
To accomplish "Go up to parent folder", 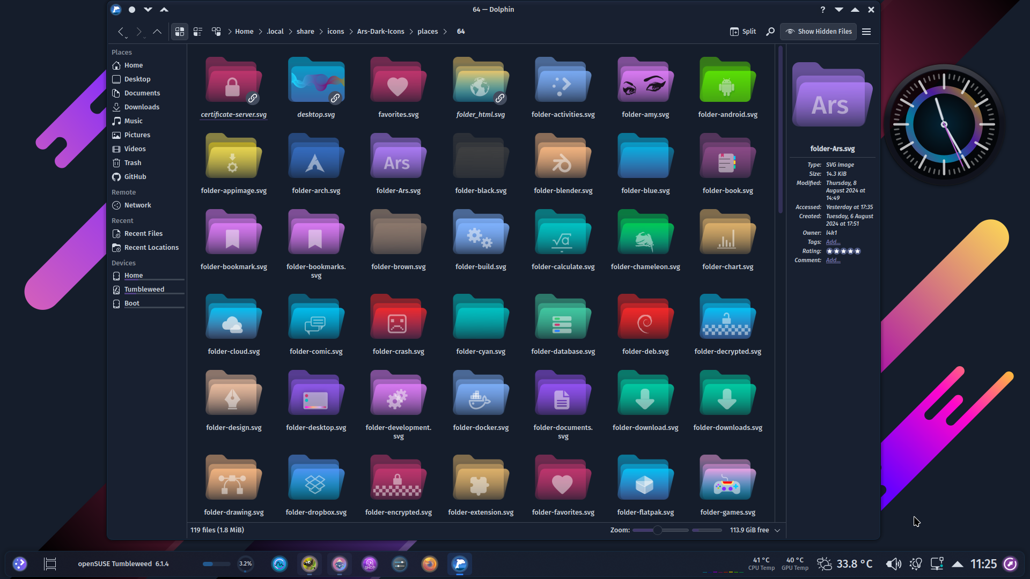I will [157, 32].
